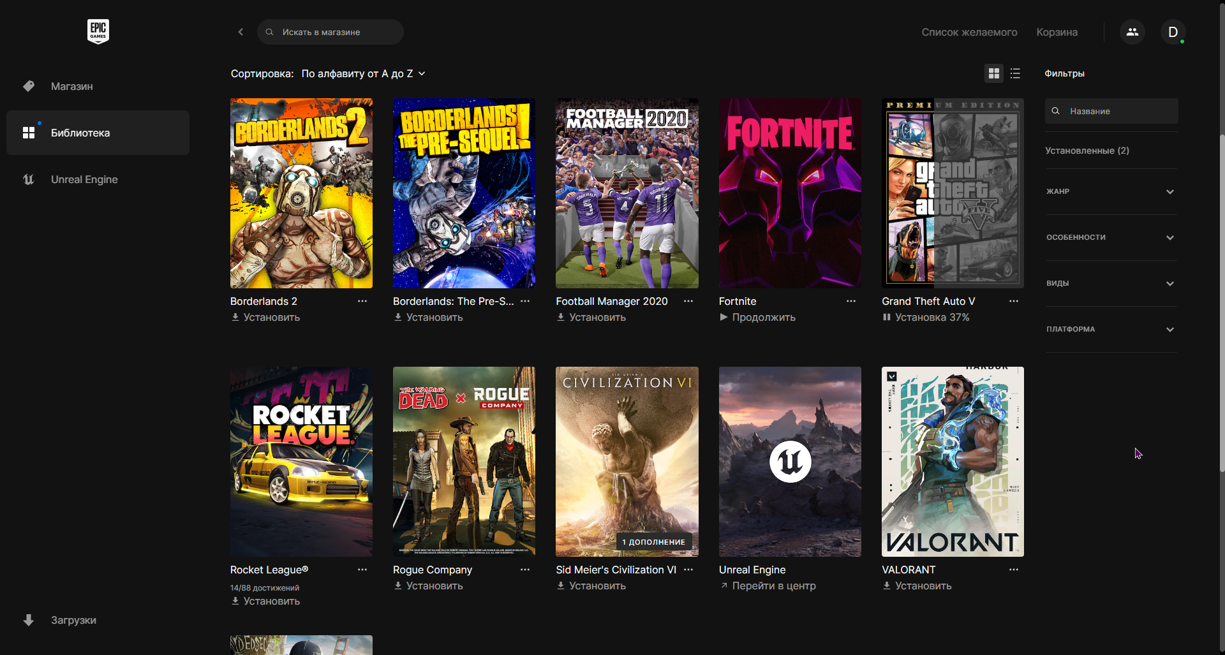Install Sid Meier's Civilization VI via Установить

pos(591,585)
